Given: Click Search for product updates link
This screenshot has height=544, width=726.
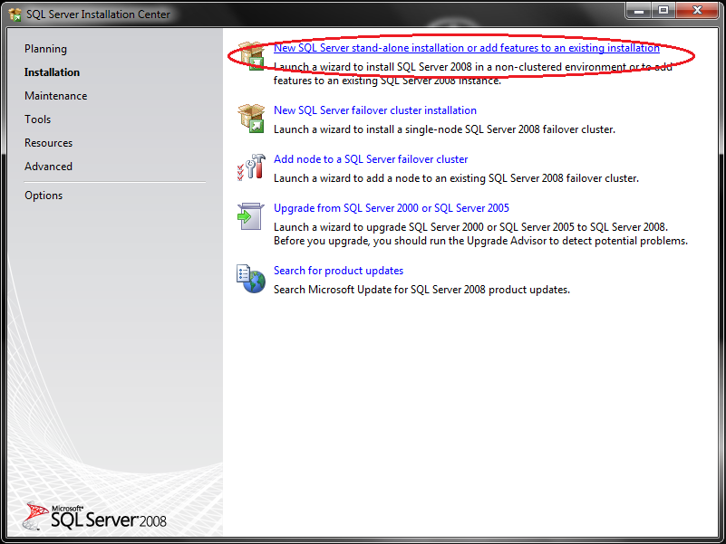Looking at the screenshot, I should click(x=338, y=271).
